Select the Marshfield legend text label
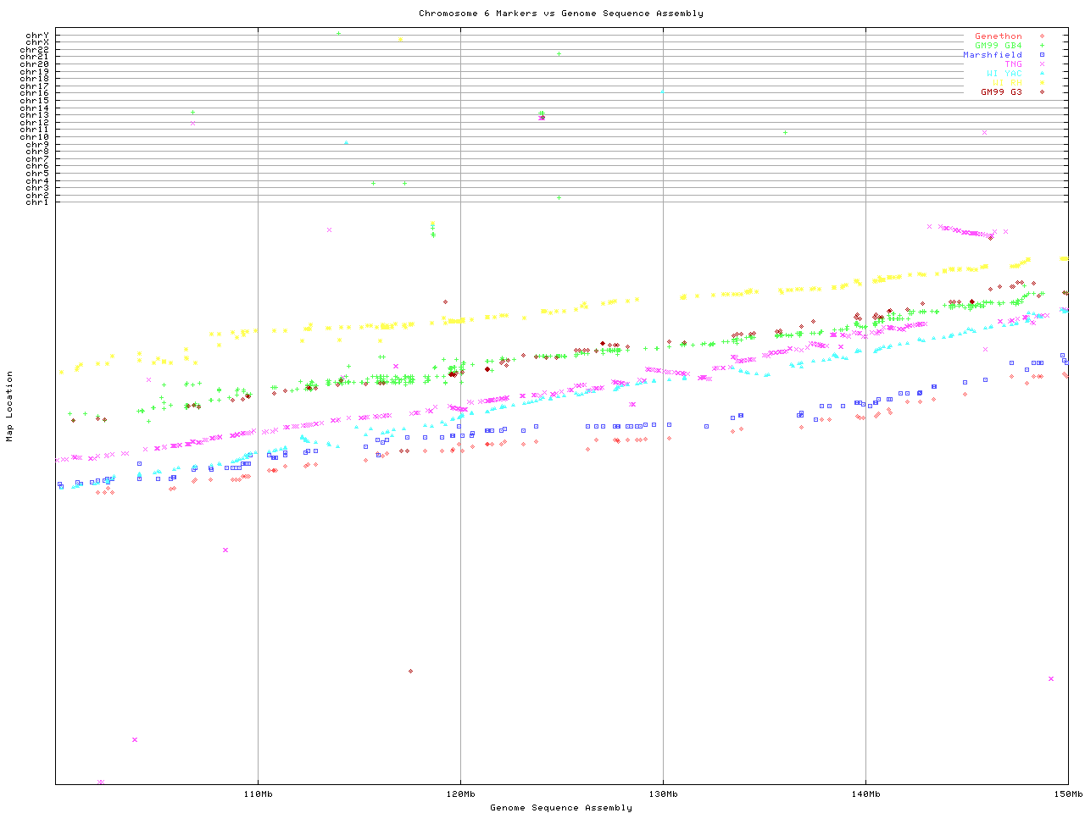Image resolution: width=1085 pixels, height=813 pixels. coord(992,55)
